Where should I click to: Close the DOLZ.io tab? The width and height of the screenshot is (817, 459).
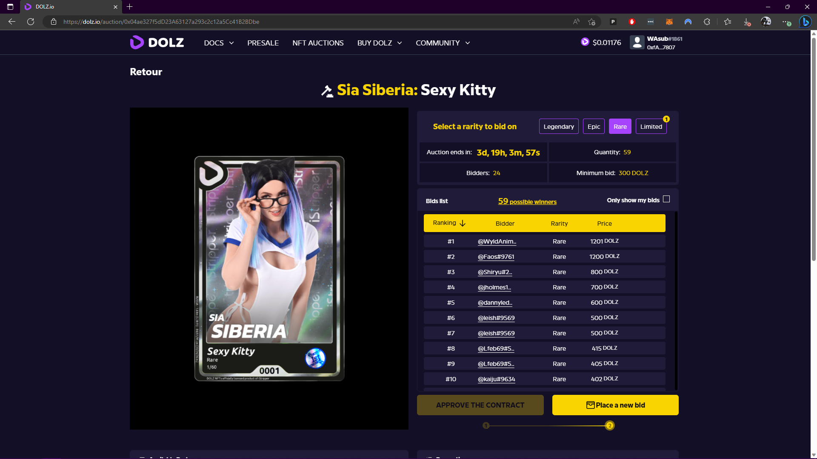(x=115, y=7)
